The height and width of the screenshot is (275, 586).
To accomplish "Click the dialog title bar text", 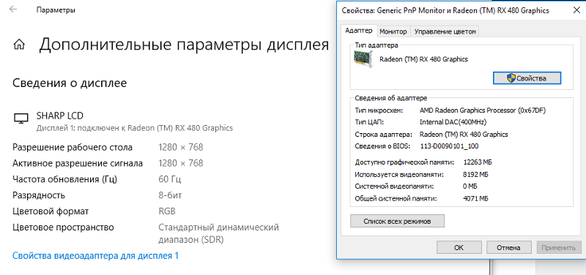I will click(x=445, y=11).
